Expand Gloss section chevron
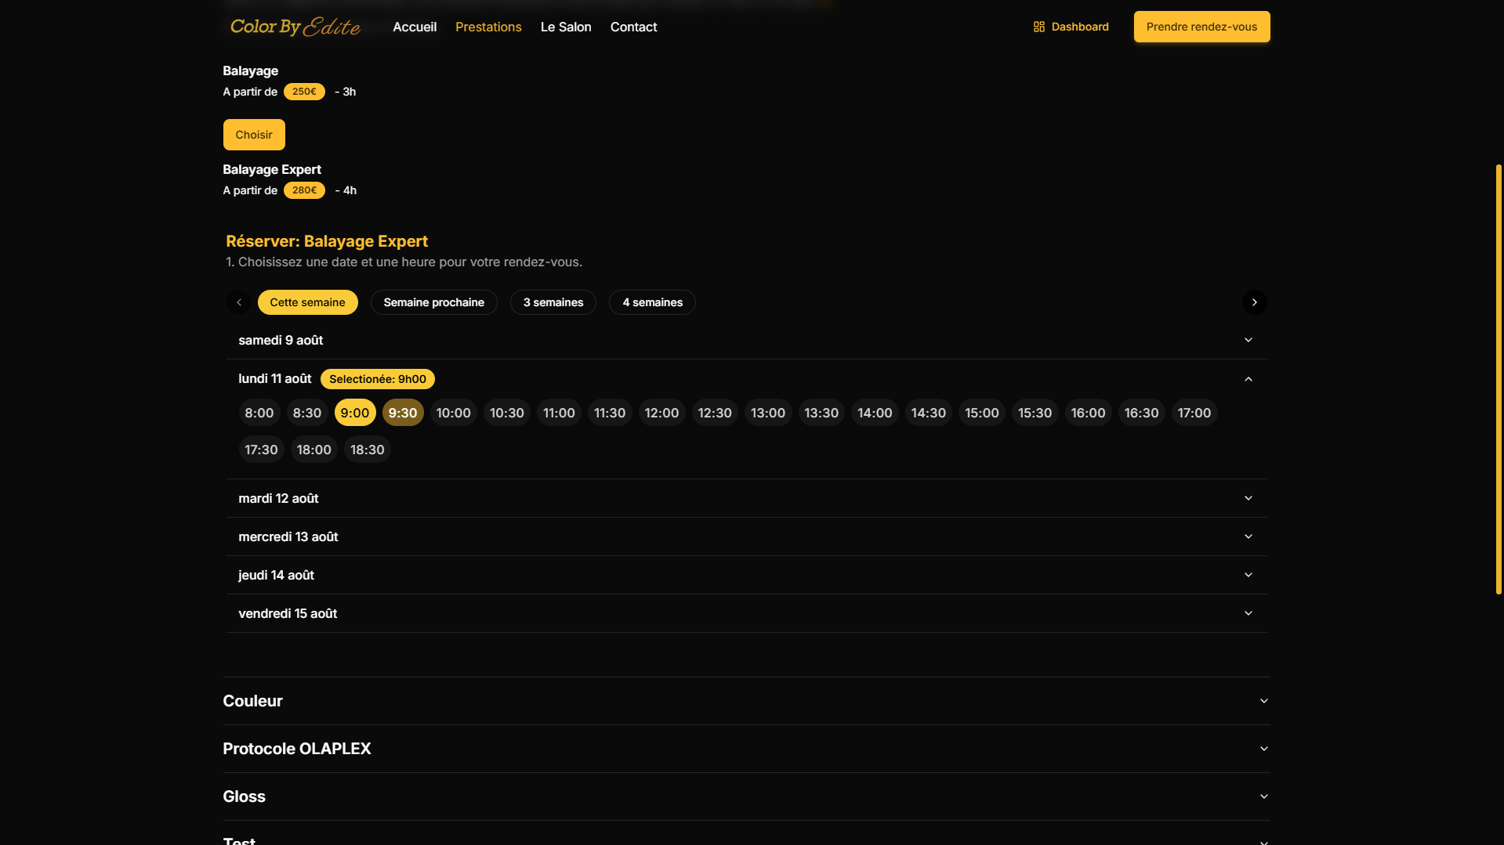1504x845 pixels. (1263, 796)
